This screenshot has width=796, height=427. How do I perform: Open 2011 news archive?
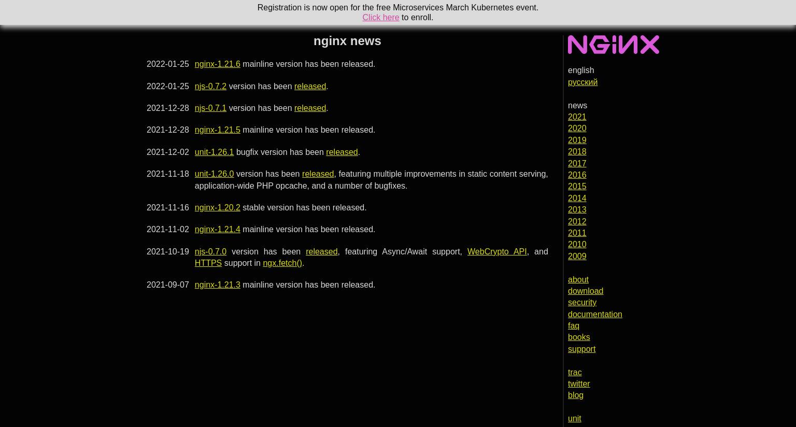coord(577,233)
